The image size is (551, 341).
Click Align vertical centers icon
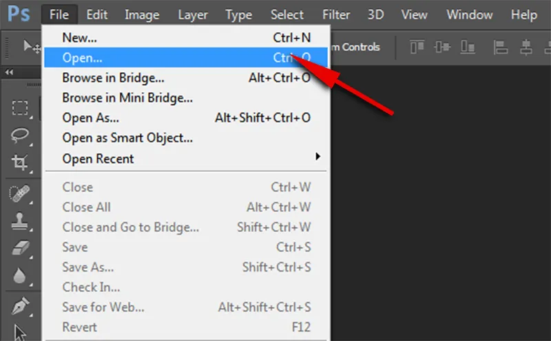tap(443, 47)
